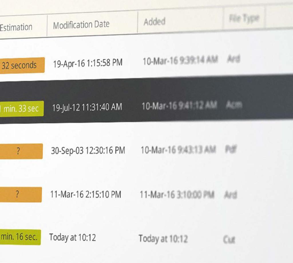The height and width of the screenshot is (263, 293).
Task: Select the 10-Mar-16 9:43:13 AM added cell
Action: pyautogui.click(x=179, y=150)
